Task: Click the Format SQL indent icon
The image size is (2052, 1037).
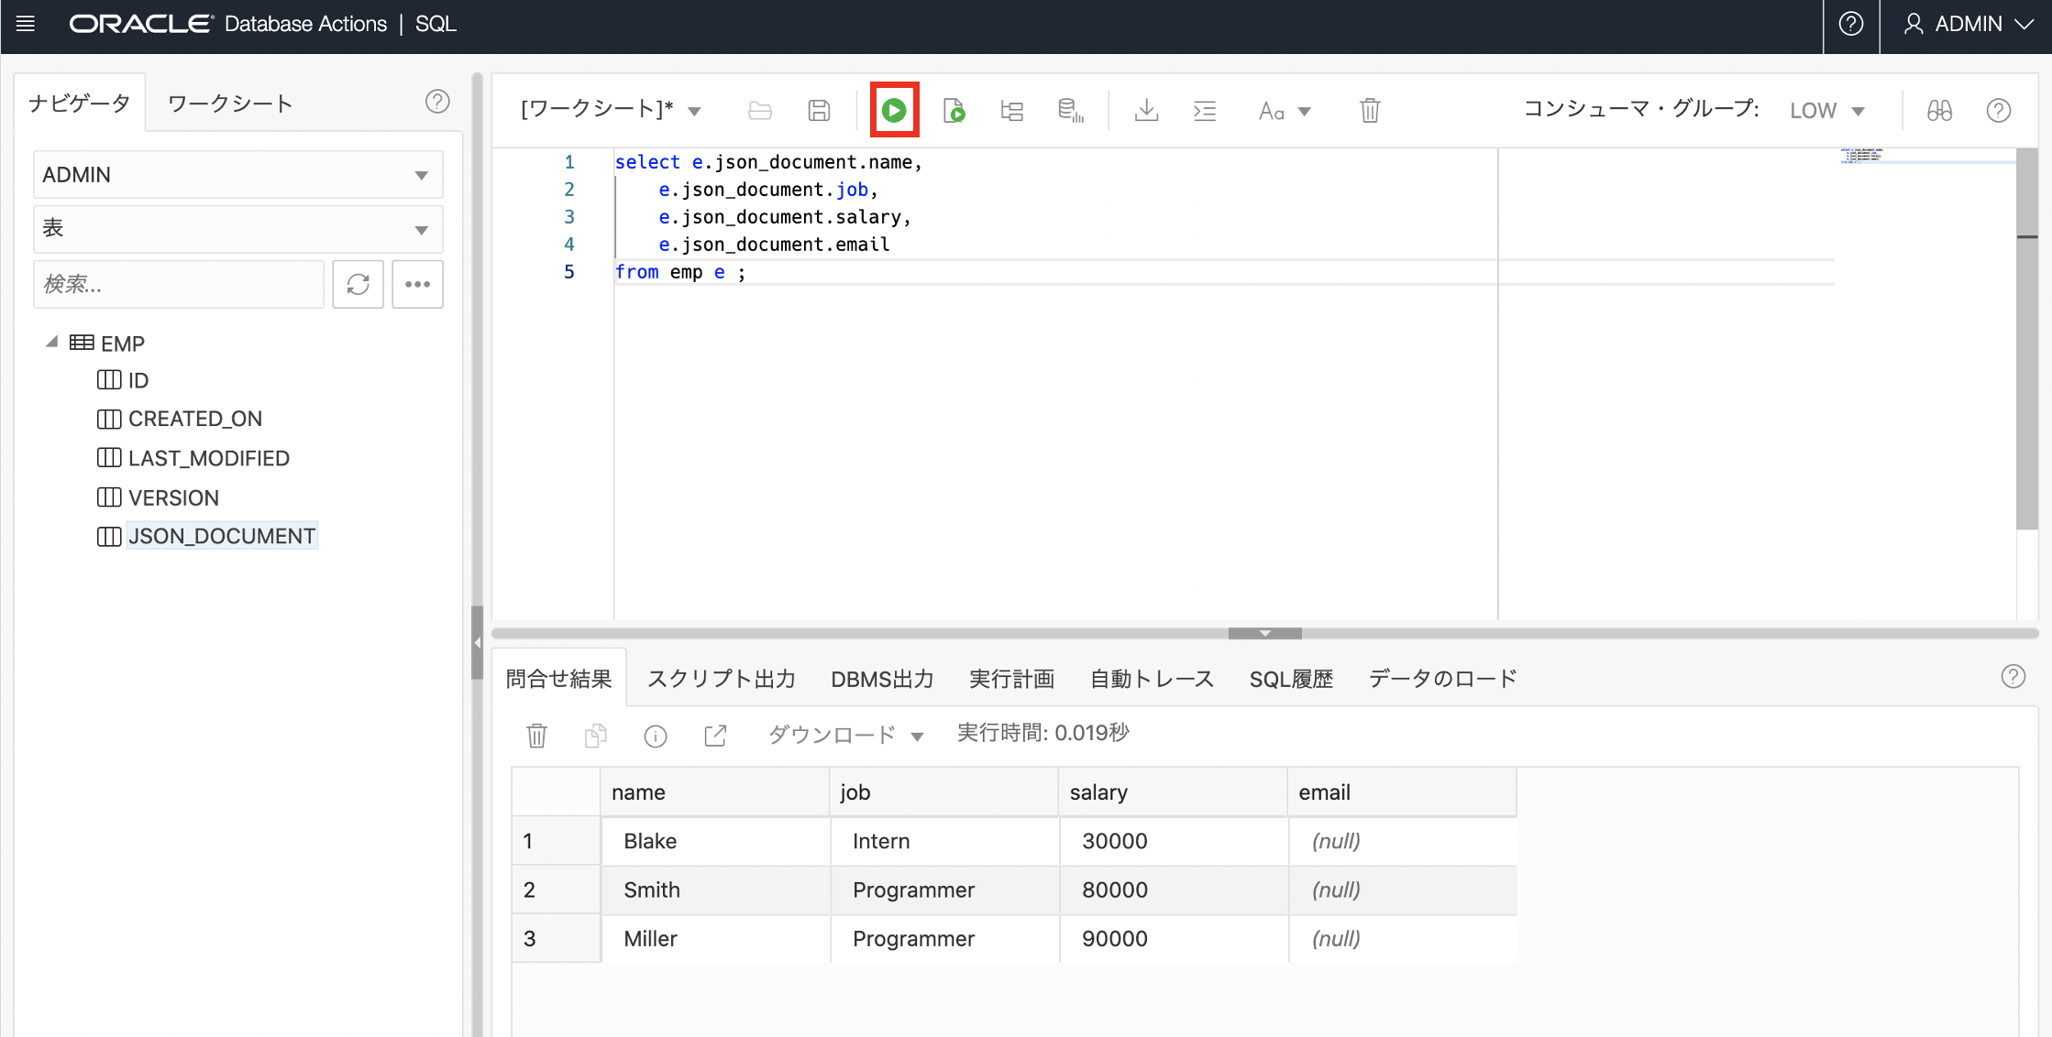Action: [1205, 111]
